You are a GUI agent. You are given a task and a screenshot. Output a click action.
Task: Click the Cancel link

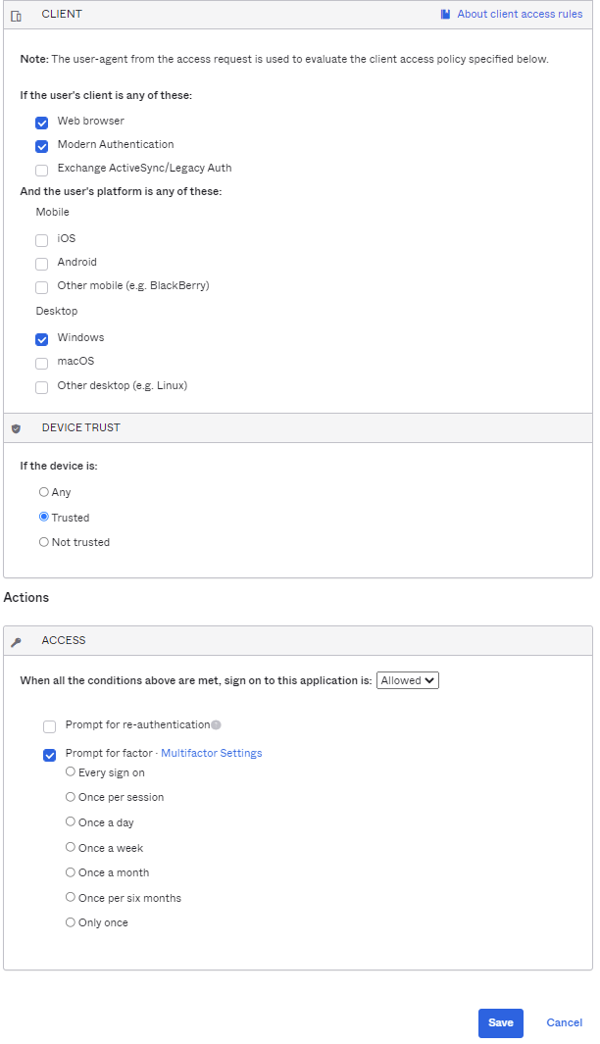coord(564,1022)
